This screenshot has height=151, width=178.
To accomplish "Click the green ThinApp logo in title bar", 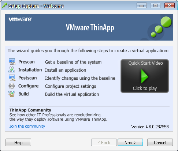I will point(5,5).
